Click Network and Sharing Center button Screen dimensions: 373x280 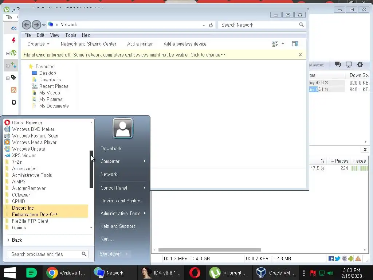pyautogui.click(x=89, y=44)
